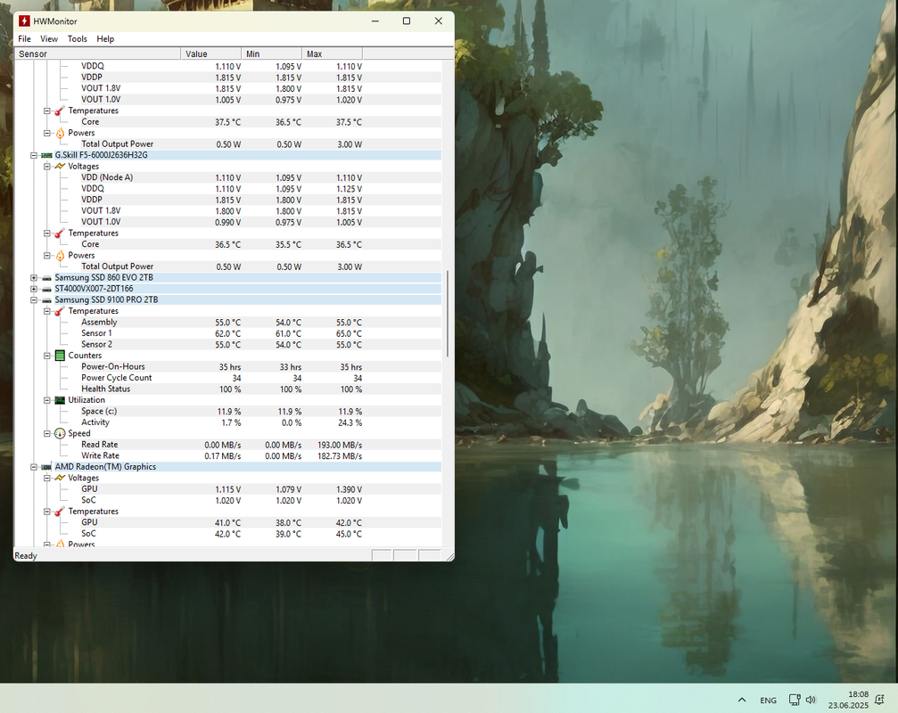Viewport: 898px width, 713px height.
Task: Click GPU voltage max 1.390 V
Action: pos(349,490)
